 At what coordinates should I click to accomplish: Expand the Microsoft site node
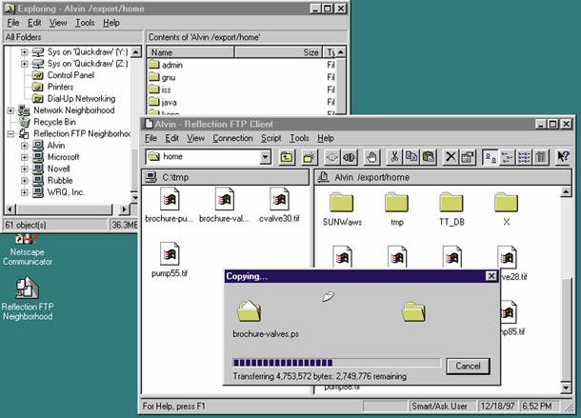24,157
